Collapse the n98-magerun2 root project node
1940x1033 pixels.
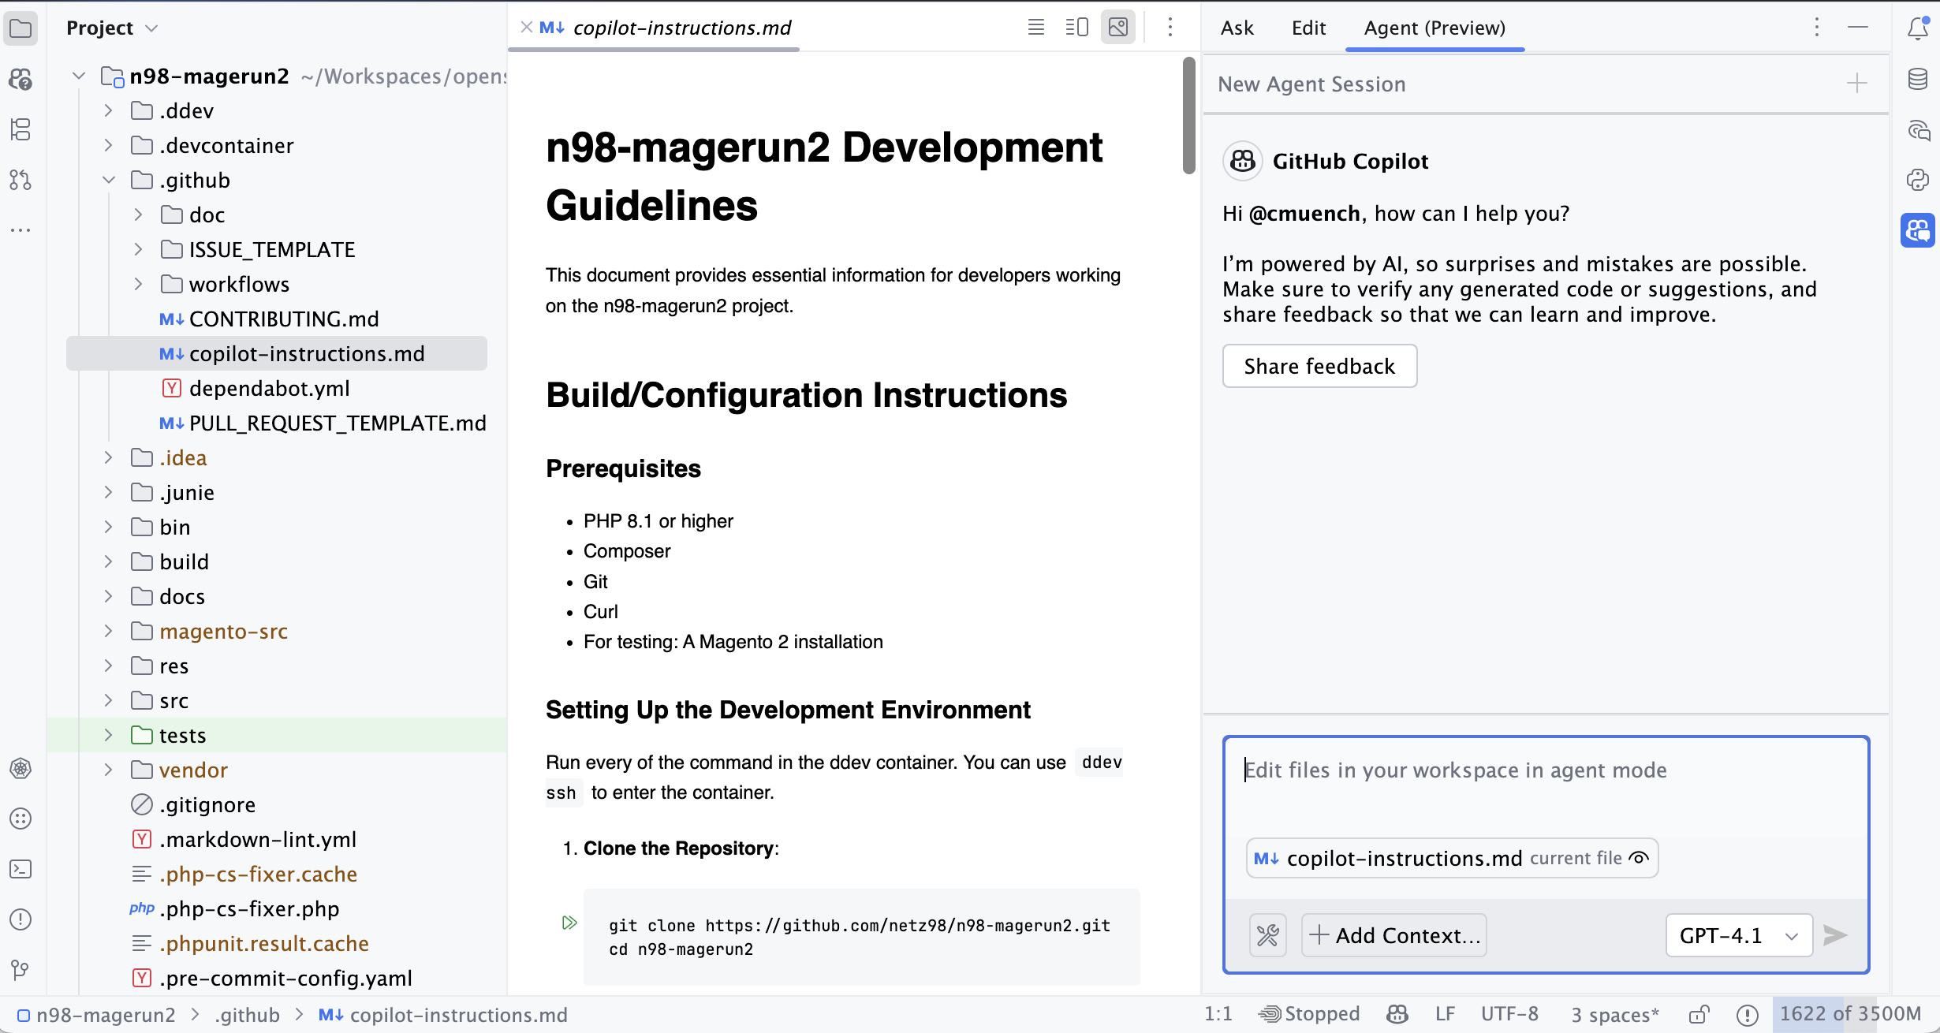point(79,76)
